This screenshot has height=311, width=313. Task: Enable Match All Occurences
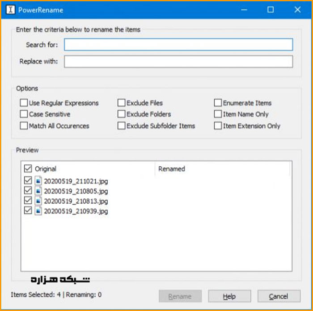coord(24,126)
